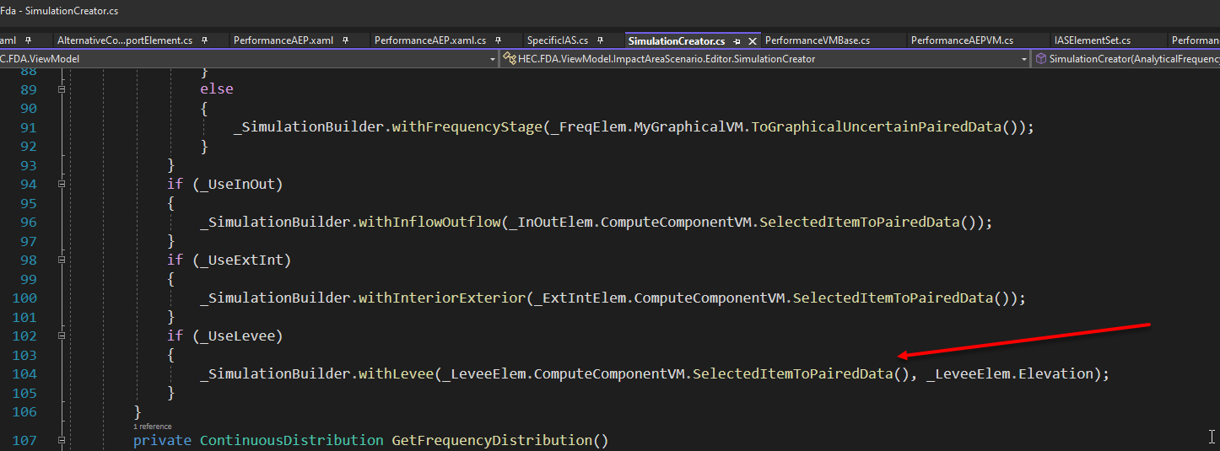
Task: Open the PerformanceAEPVM.cs tab
Action: tap(962, 40)
